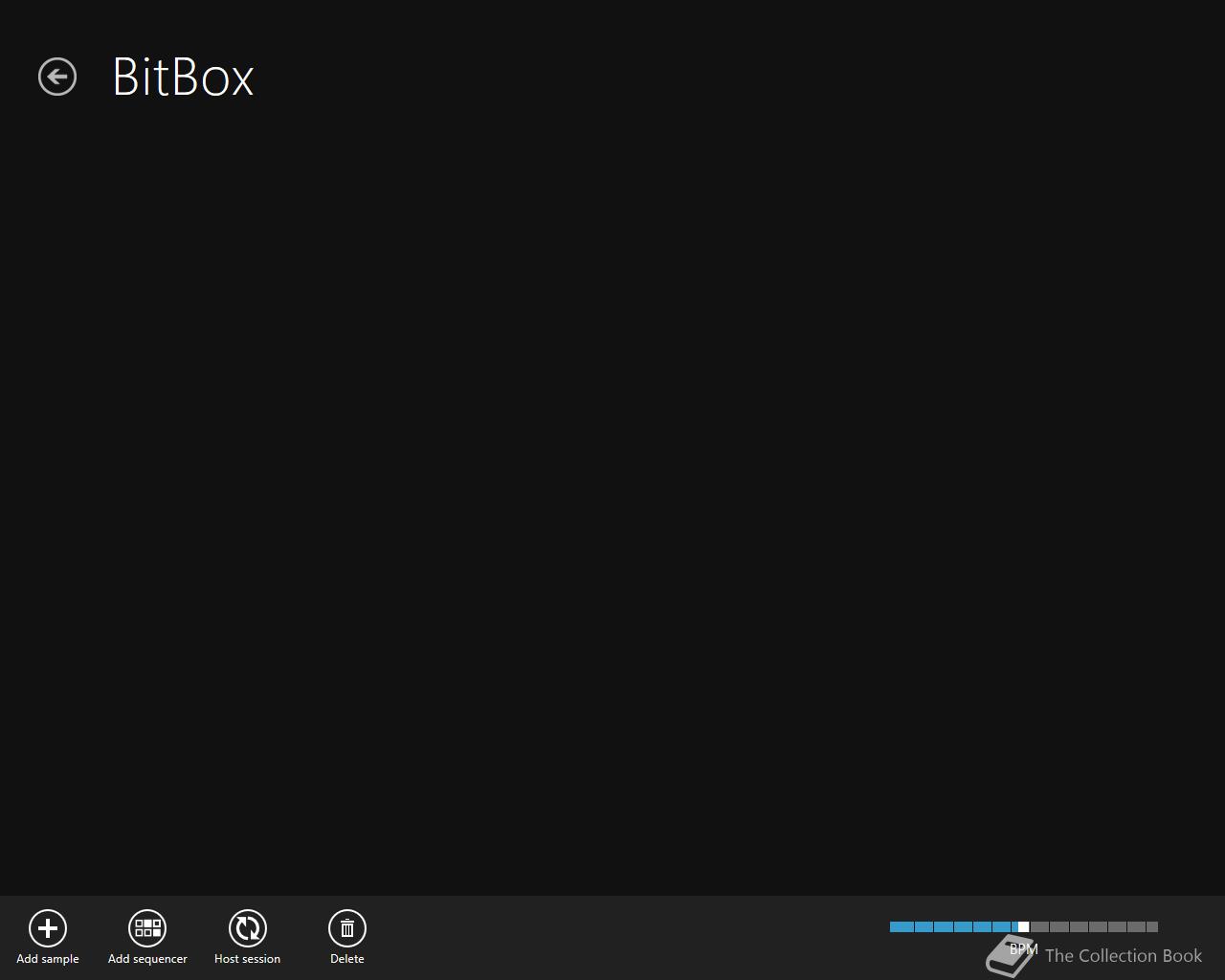The height and width of the screenshot is (980, 1225).
Task: Click empty space in bottom app bar
Action: click(622, 938)
